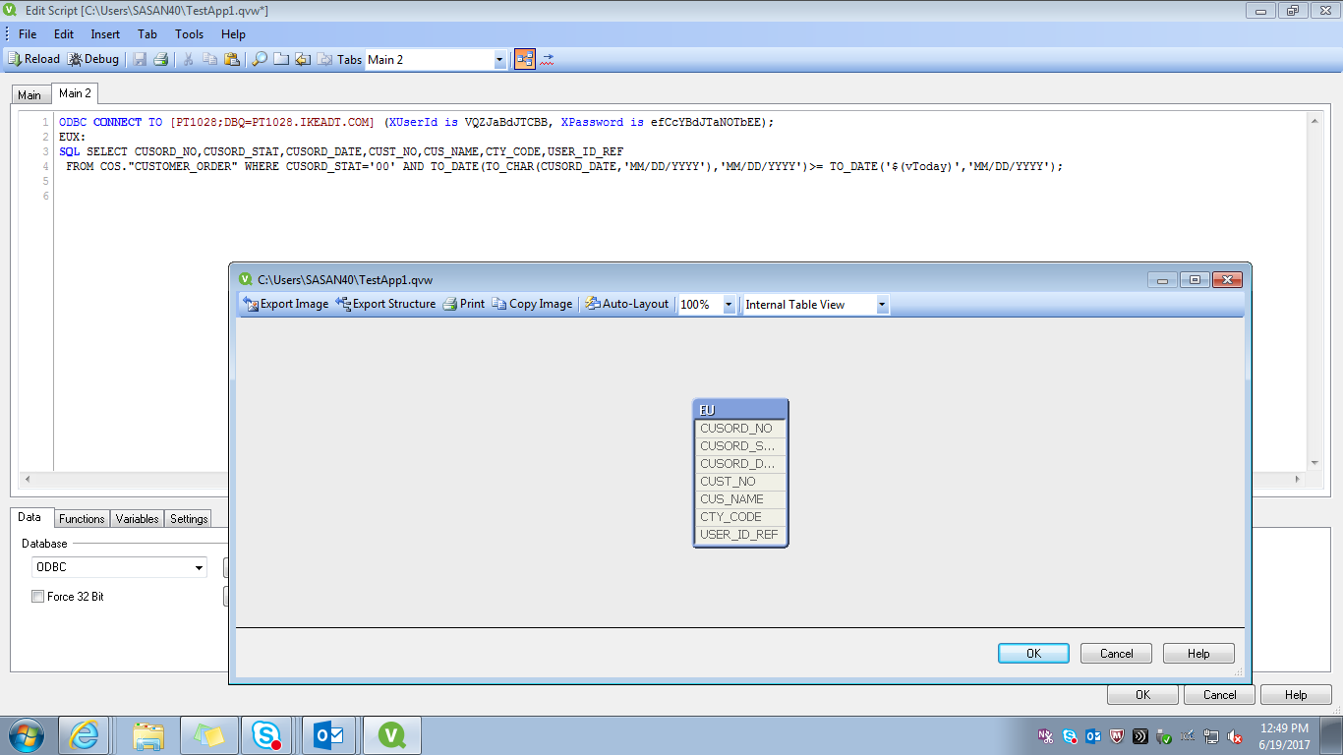Image resolution: width=1343 pixels, height=755 pixels.
Task: Open the Insert menu
Action: click(105, 33)
